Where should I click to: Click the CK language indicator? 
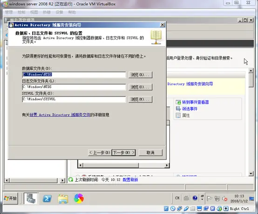pos(177,198)
